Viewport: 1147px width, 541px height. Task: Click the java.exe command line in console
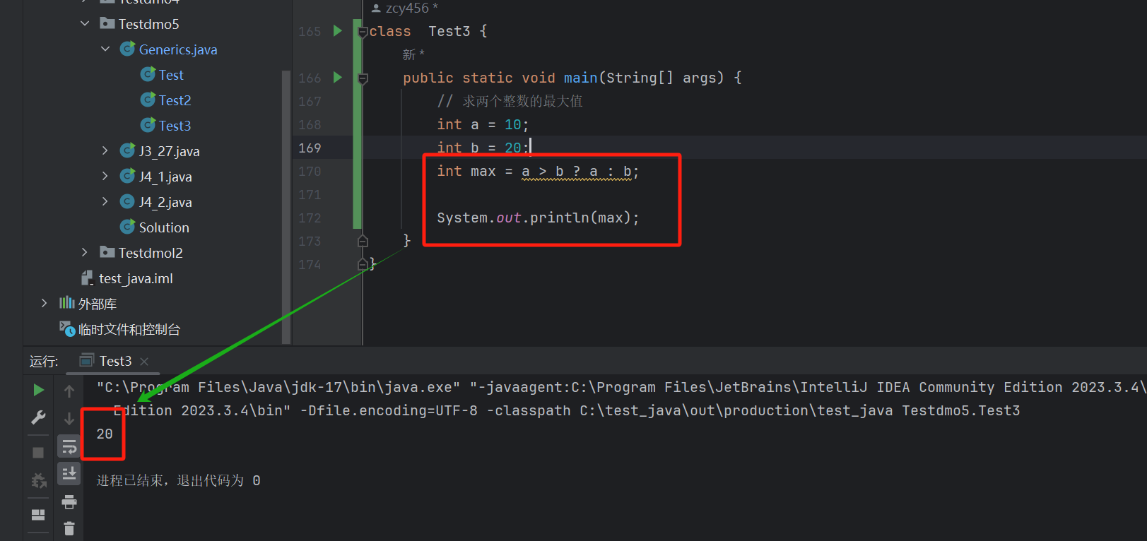620,387
